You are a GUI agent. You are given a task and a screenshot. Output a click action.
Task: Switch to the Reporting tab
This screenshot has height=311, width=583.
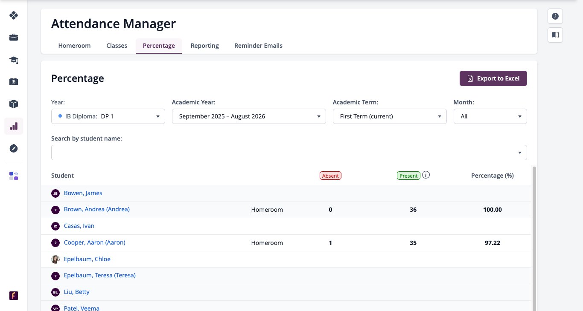pos(204,46)
